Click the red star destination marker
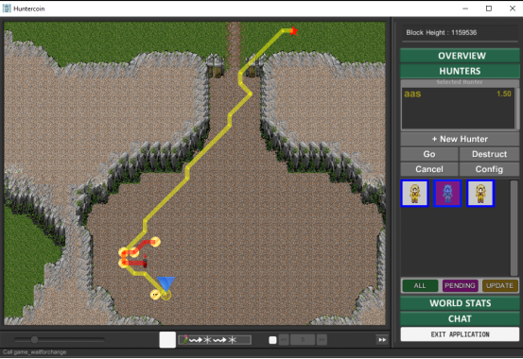This screenshot has height=359, width=523. click(x=293, y=31)
